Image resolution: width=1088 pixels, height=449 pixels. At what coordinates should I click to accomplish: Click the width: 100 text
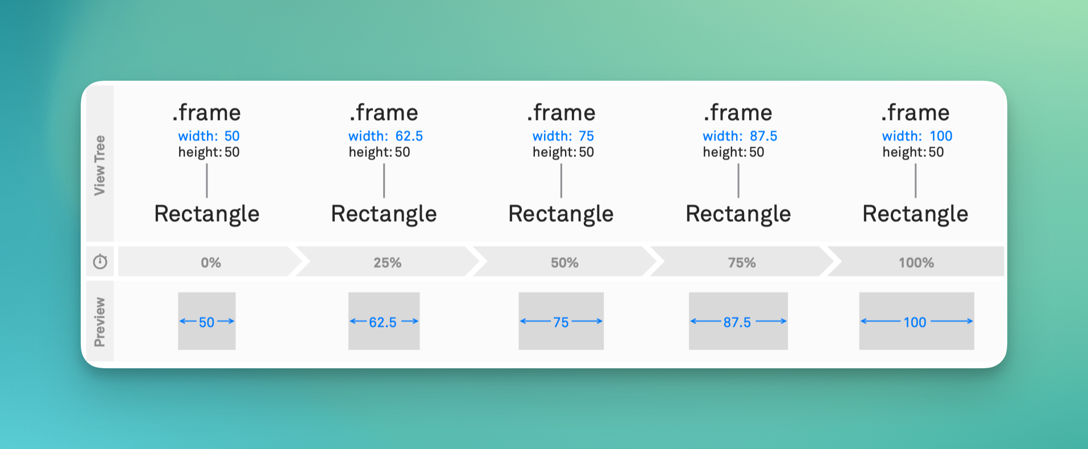point(917,136)
